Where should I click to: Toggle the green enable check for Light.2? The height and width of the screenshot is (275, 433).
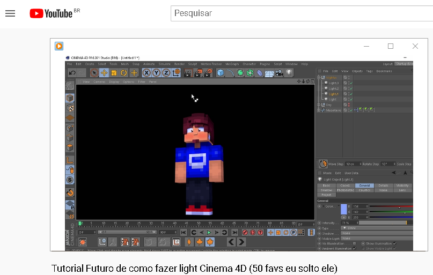(351, 88)
